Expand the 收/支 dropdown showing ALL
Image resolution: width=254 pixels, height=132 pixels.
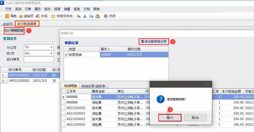52,53
